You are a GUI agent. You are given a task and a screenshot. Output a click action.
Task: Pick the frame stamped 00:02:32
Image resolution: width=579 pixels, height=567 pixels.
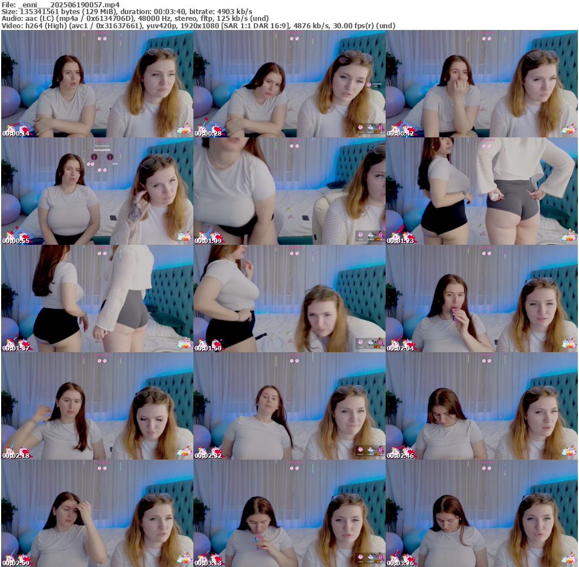pyautogui.click(x=289, y=406)
